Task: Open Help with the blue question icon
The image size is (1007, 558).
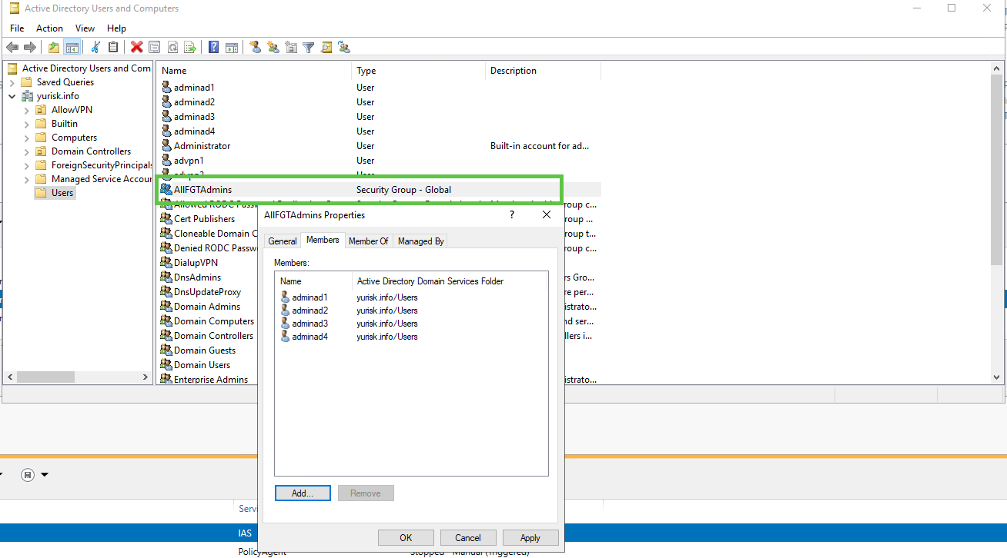Action: click(214, 48)
